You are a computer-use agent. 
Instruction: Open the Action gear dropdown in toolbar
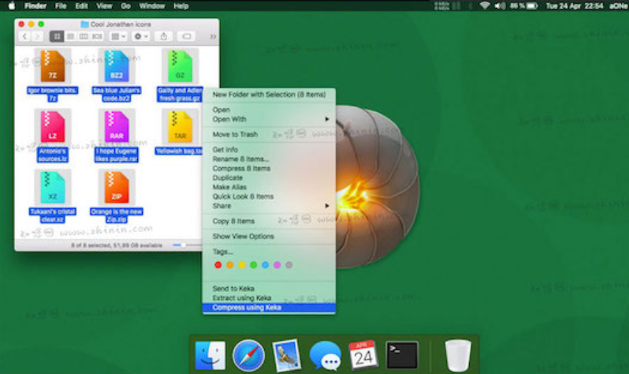point(141,36)
